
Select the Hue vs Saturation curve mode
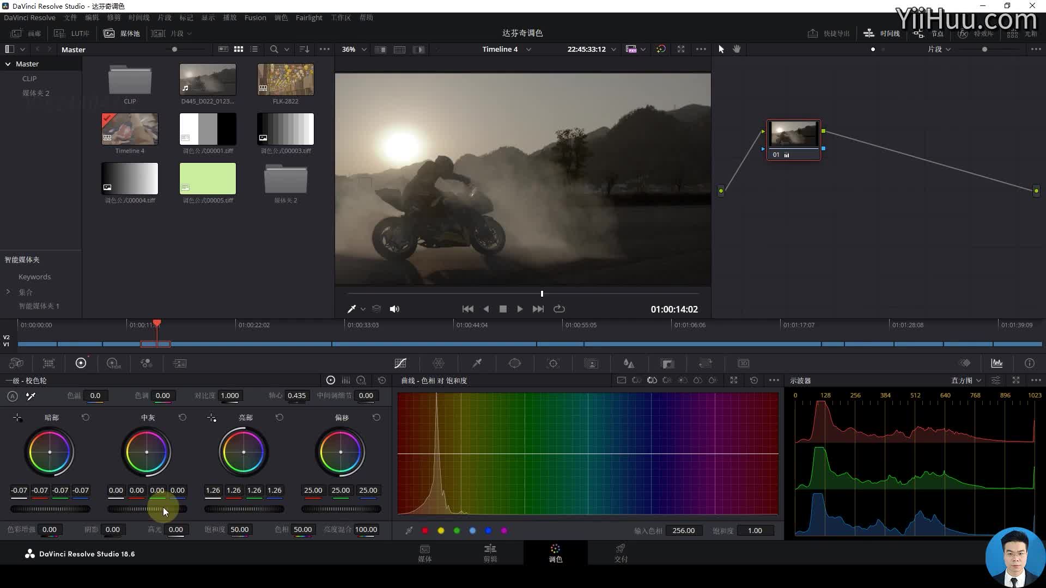pyautogui.click(x=652, y=380)
